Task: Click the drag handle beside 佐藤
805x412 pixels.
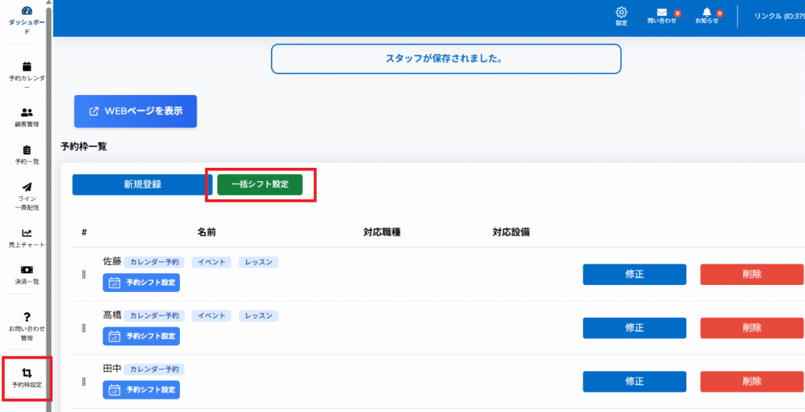Action: click(83, 275)
